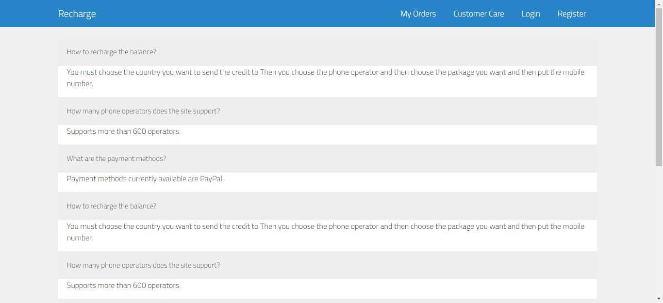Toggle the 'What are the payment methods?' question

click(116, 159)
